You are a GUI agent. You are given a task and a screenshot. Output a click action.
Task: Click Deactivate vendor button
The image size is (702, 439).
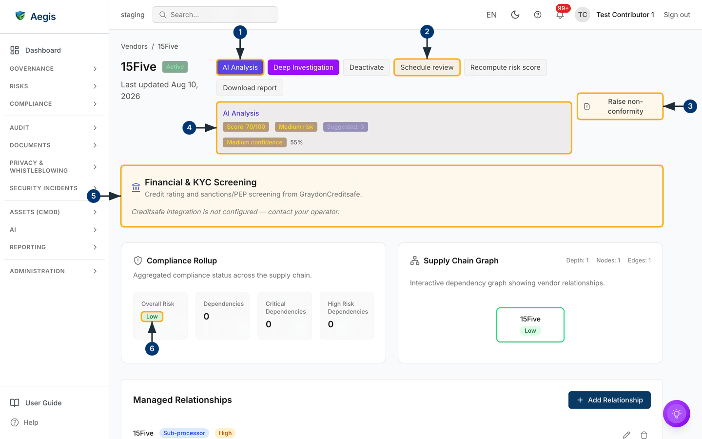(367, 67)
